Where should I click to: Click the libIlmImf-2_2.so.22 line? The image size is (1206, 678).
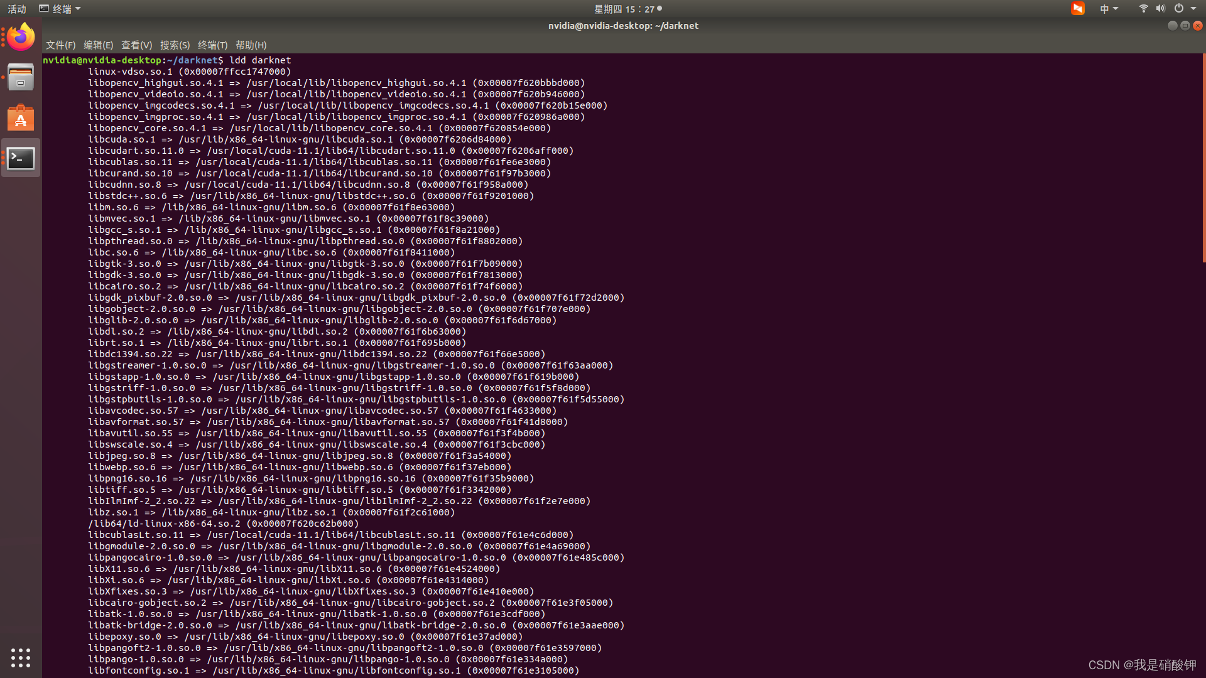tap(339, 501)
